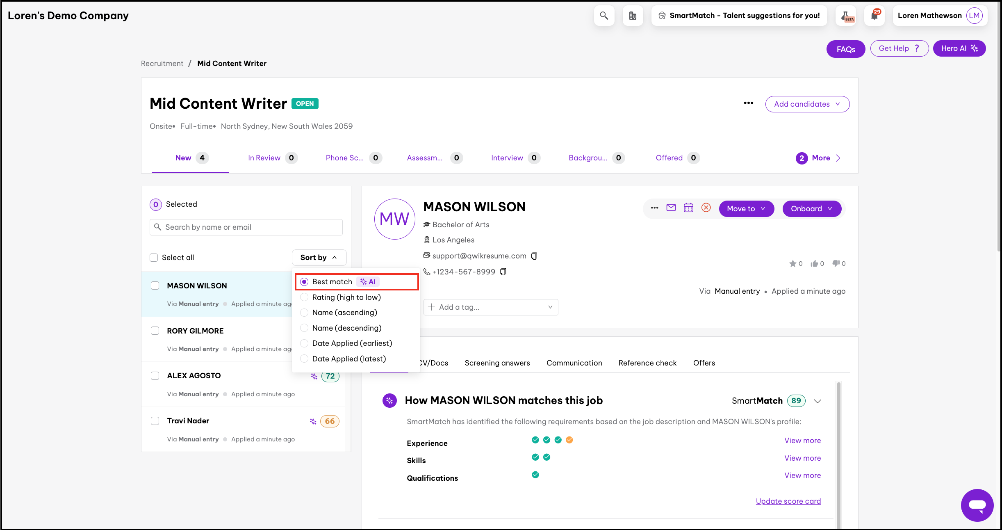Check the Select all checkbox

pyautogui.click(x=154, y=258)
